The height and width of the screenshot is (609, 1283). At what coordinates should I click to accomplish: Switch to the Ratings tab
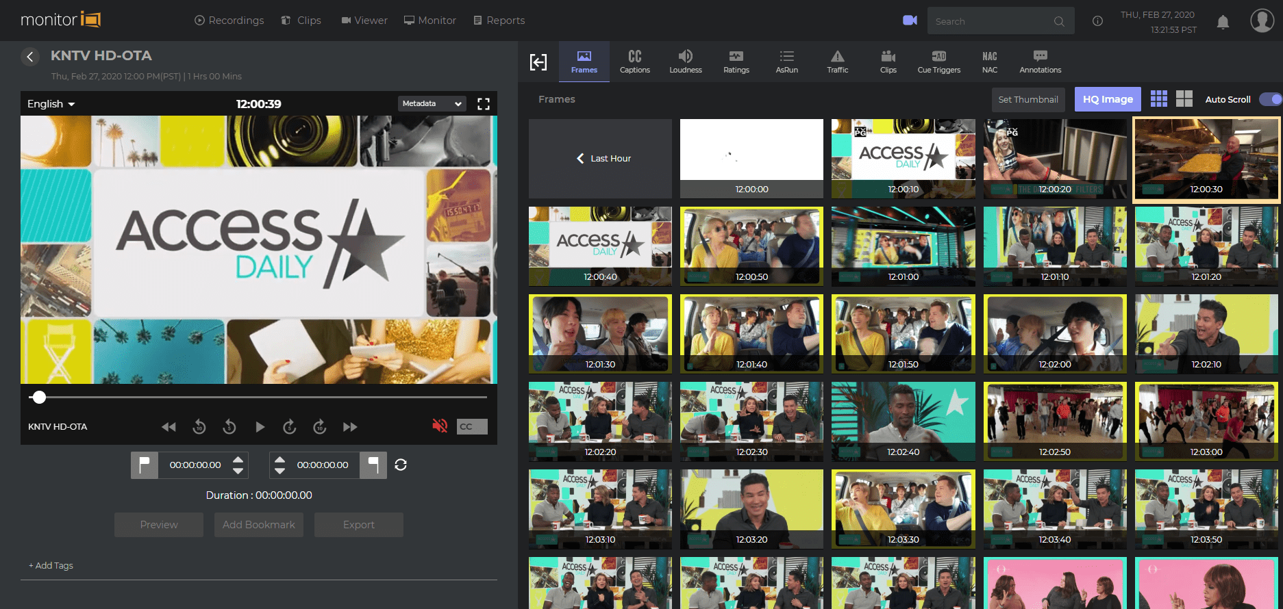pyautogui.click(x=736, y=62)
